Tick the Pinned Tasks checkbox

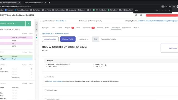46,90
